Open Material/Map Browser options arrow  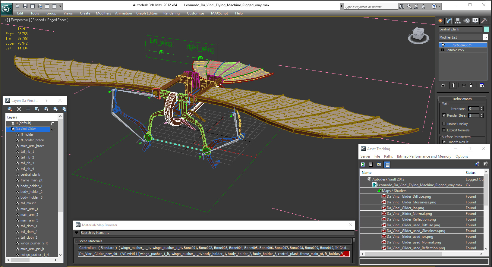pyautogui.click(x=77, y=233)
